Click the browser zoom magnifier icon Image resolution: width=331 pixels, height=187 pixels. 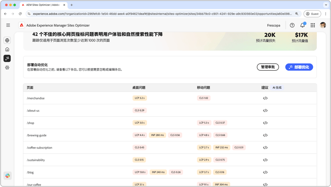297,14
